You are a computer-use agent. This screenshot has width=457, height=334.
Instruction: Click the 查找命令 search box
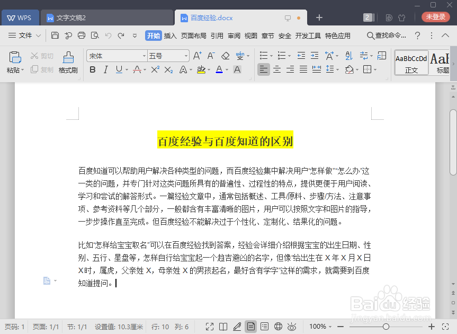tap(386, 36)
